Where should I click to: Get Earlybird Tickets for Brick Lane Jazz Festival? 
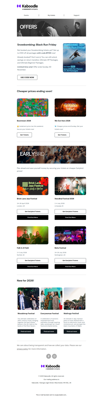33,211
